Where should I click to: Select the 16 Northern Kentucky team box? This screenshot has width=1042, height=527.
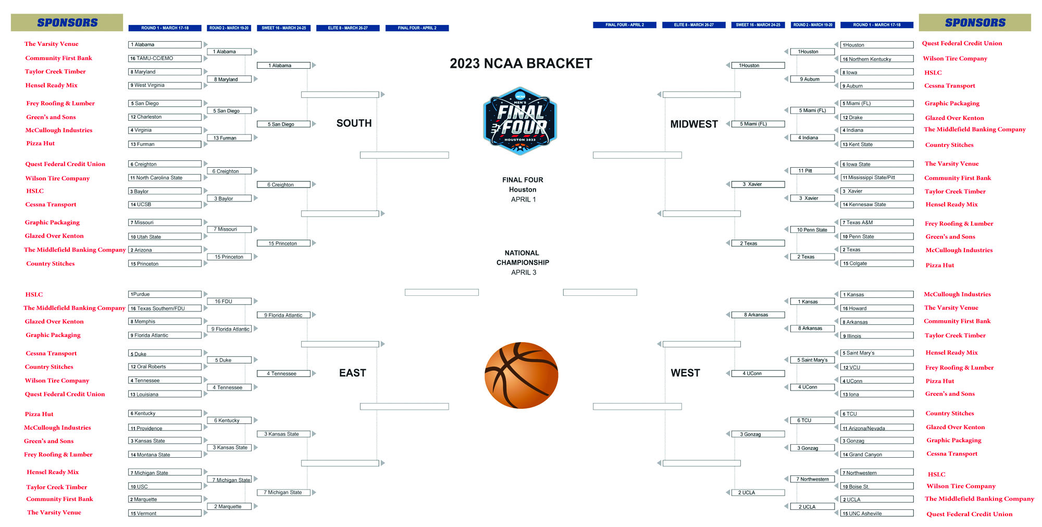click(x=877, y=59)
